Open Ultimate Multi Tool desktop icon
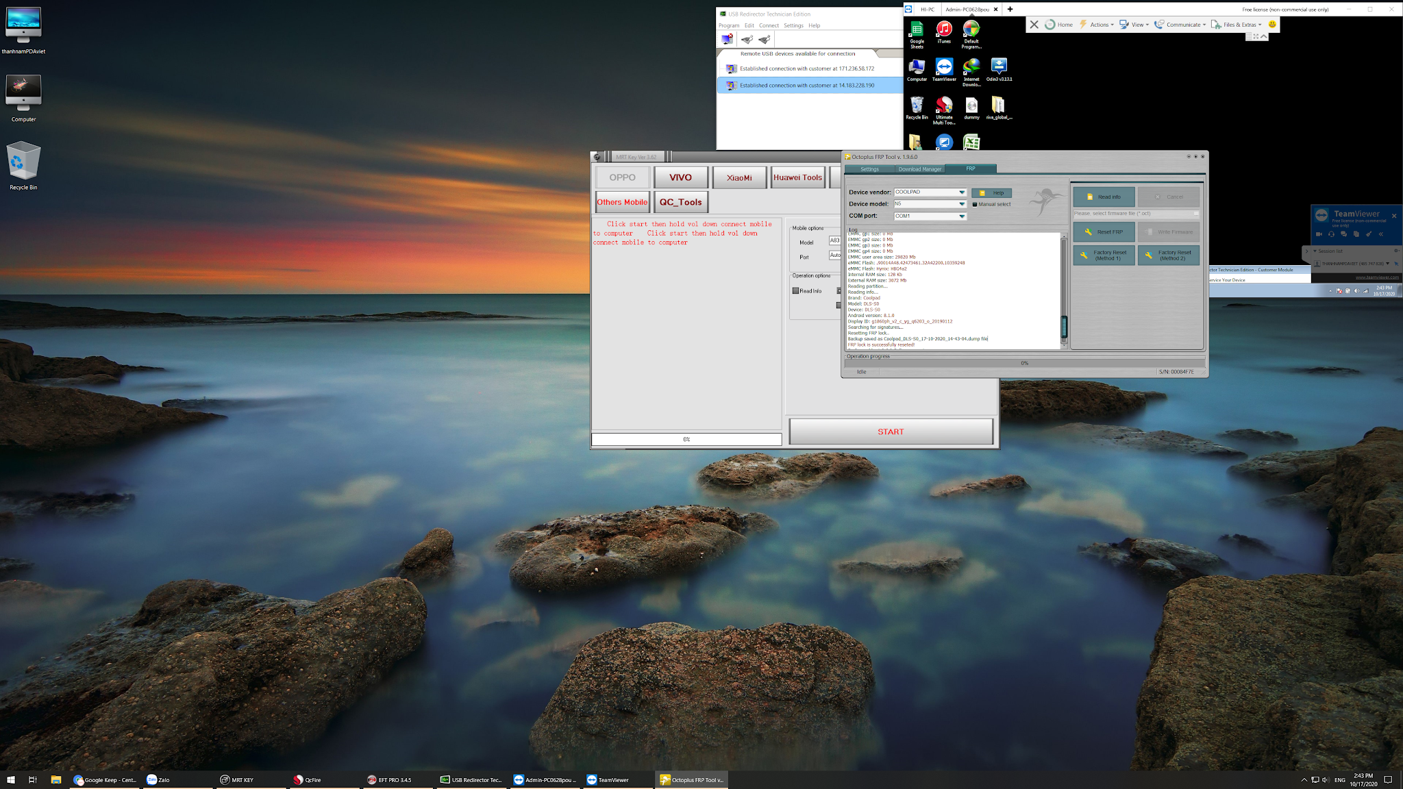Image resolution: width=1403 pixels, height=789 pixels. pos(944,110)
